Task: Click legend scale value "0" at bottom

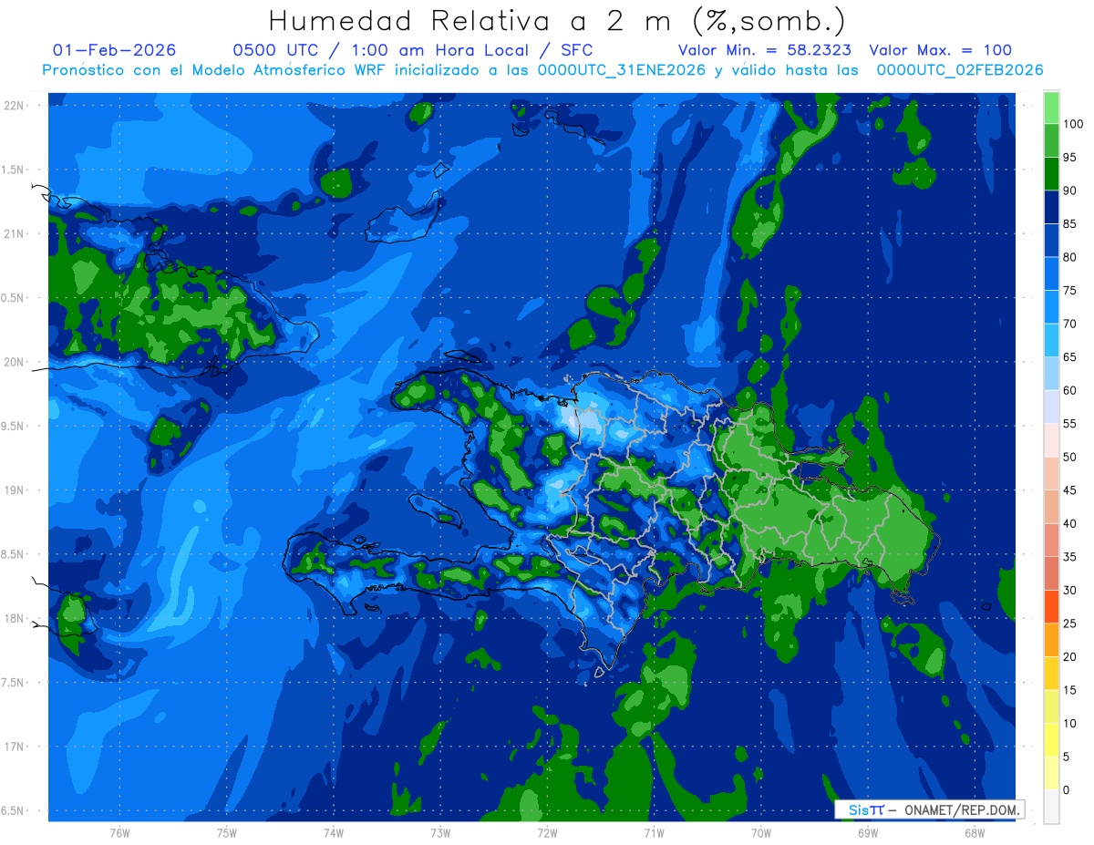Action: (x=1068, y=789)
